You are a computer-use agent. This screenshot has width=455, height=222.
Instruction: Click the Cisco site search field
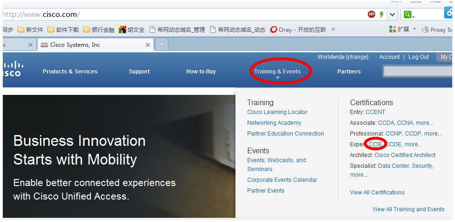(417, 71)
